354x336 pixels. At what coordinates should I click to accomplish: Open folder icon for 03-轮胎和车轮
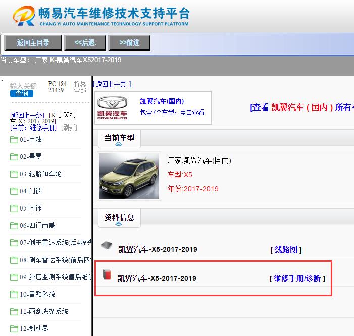14,174
